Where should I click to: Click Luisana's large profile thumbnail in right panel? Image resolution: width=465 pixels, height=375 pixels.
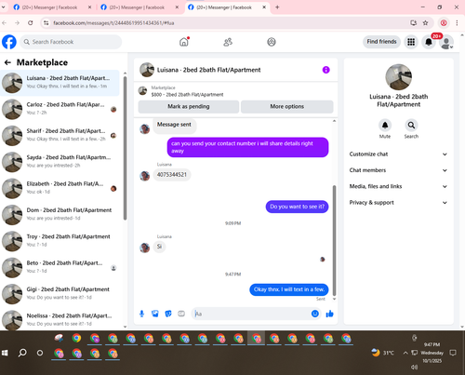pos(398,77)
